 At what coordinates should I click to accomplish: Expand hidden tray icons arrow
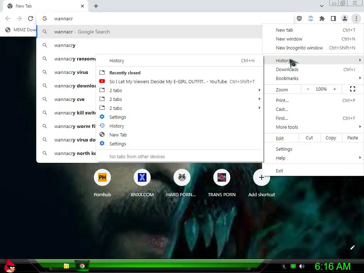284,266
